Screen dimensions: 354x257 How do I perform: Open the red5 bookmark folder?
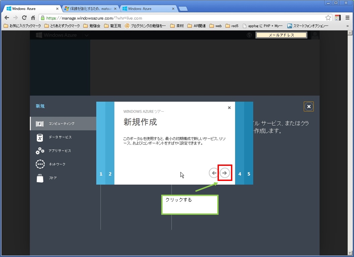coord(232,26)
